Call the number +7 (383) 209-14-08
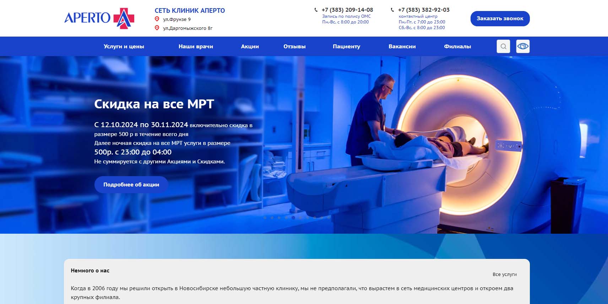 347,10
